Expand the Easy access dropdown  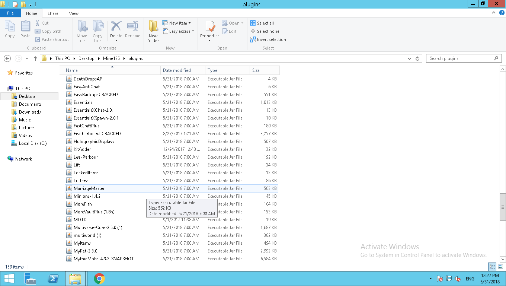179,31
